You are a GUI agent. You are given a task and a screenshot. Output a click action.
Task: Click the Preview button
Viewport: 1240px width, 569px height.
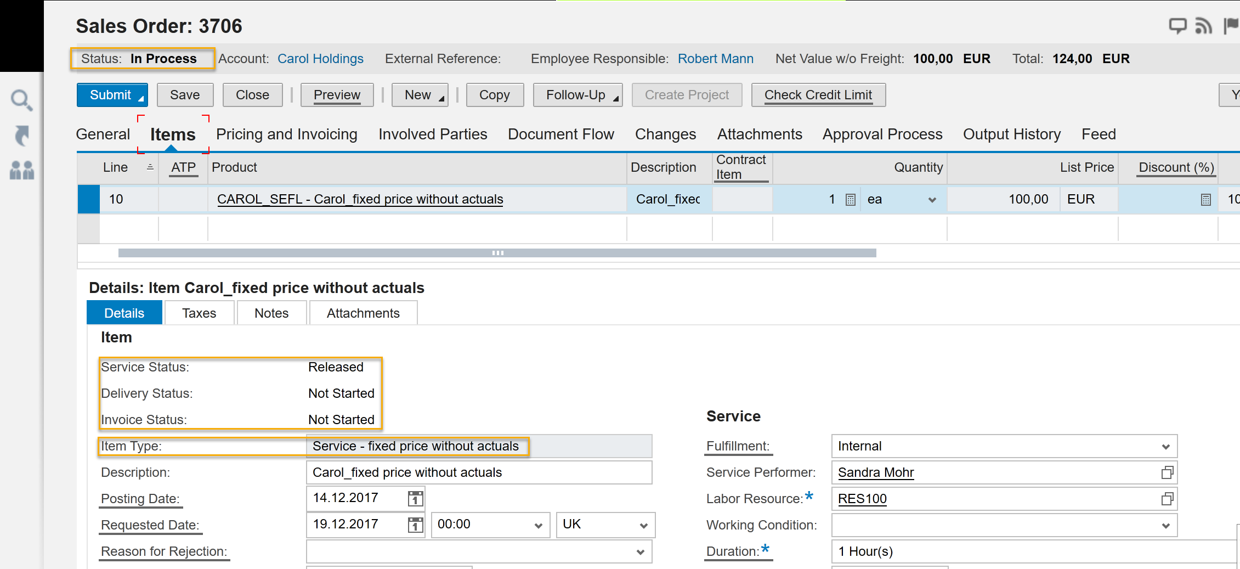pos(337,95)
